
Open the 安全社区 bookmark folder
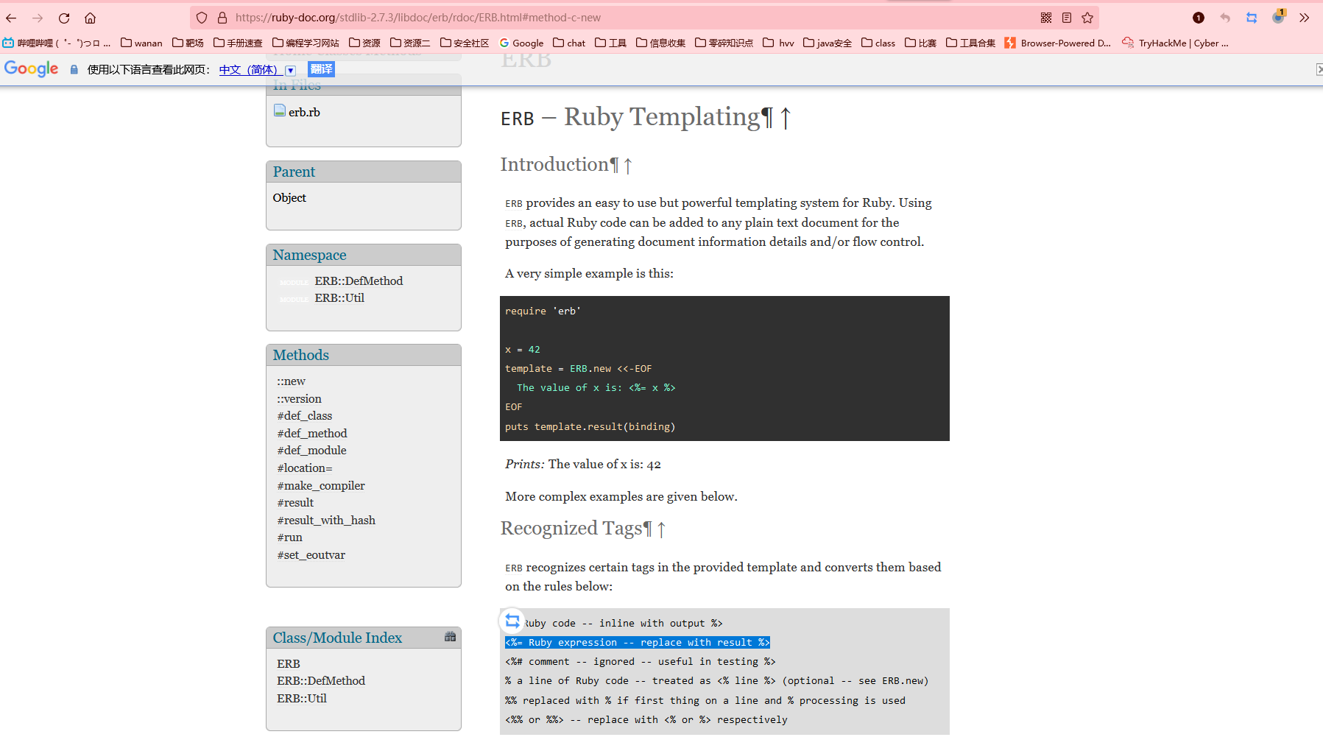465,43
